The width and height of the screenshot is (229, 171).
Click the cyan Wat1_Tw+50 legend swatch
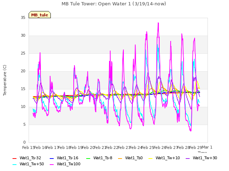15,165
